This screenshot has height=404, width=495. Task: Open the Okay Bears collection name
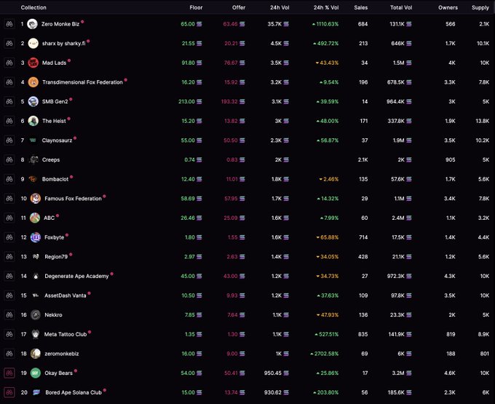pyautogui.click(x=59, y=373)
